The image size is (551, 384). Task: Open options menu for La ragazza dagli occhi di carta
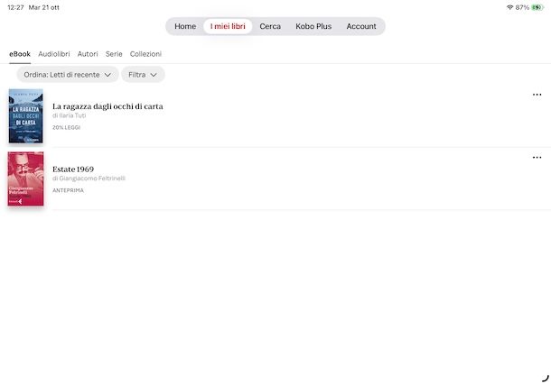(537, 95)
